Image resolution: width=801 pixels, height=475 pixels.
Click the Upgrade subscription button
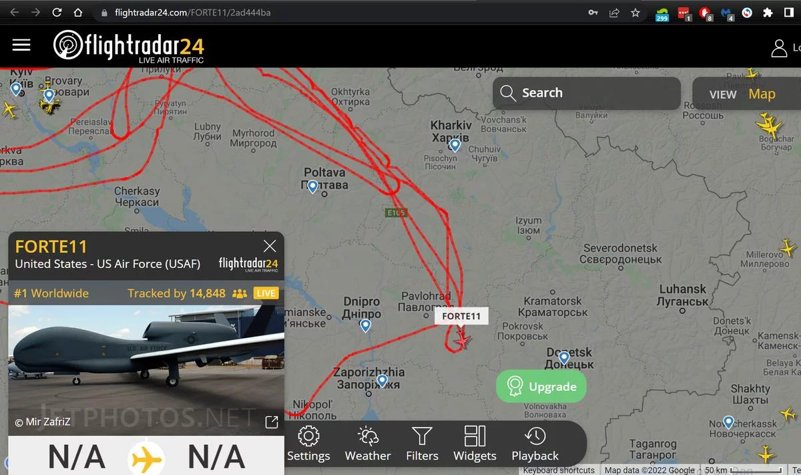click(541, 386)
